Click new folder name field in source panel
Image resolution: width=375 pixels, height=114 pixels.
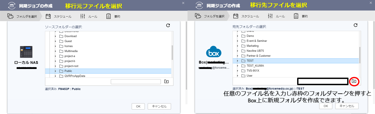click(x=136, y=82)
